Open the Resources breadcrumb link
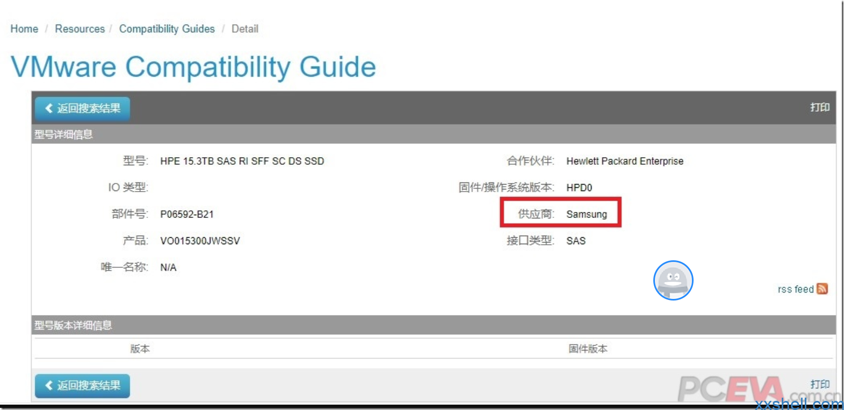 click(x=80, y=29)
